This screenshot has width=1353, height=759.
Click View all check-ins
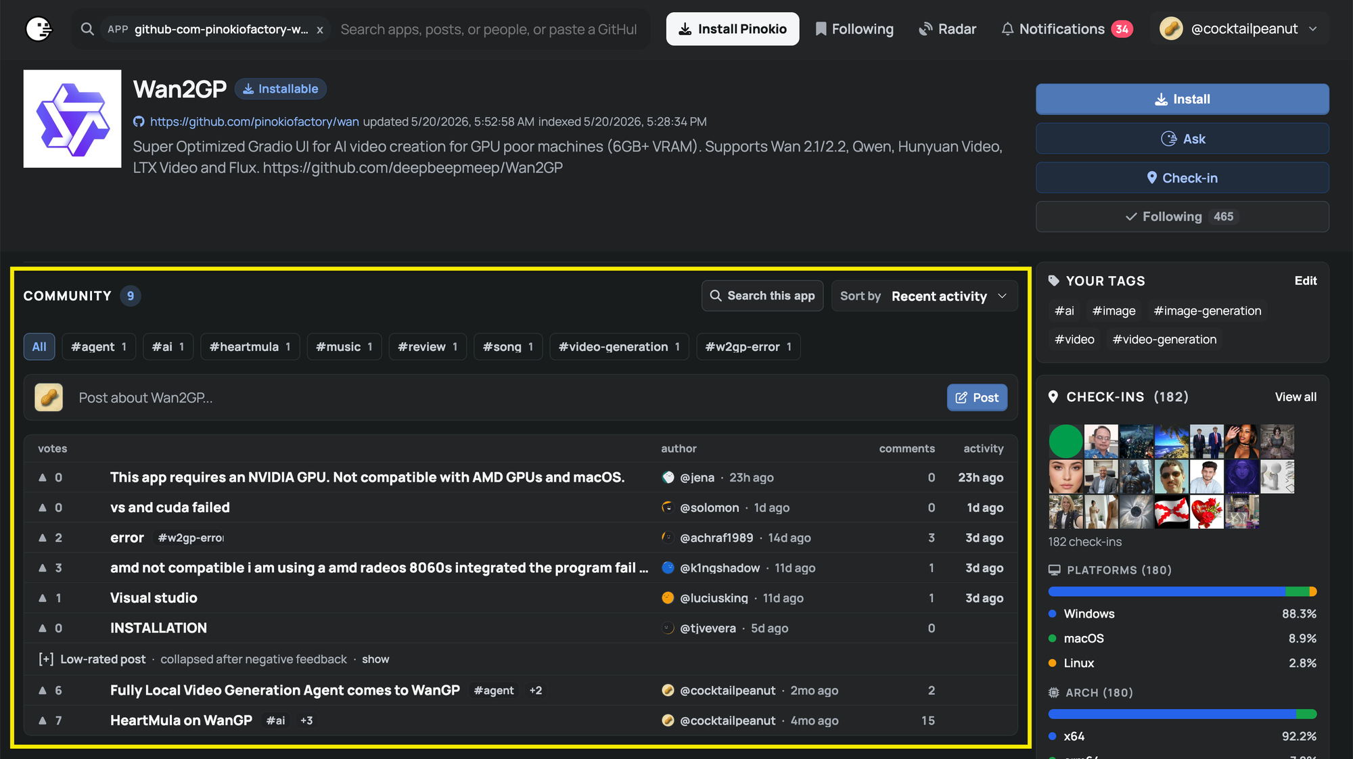click(1295, 397)
